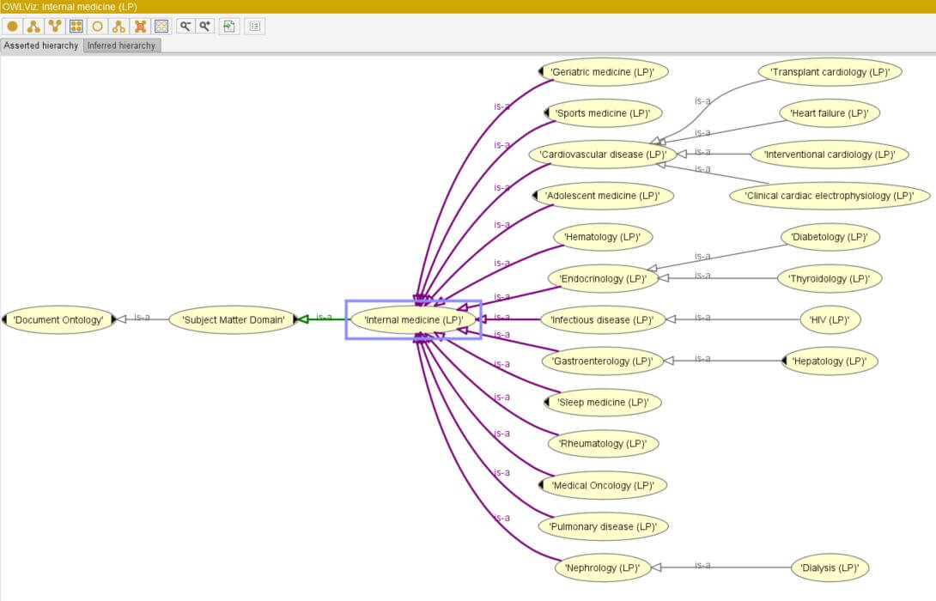Click the Show class toolbar icon
936x601 pixels.
13,27
